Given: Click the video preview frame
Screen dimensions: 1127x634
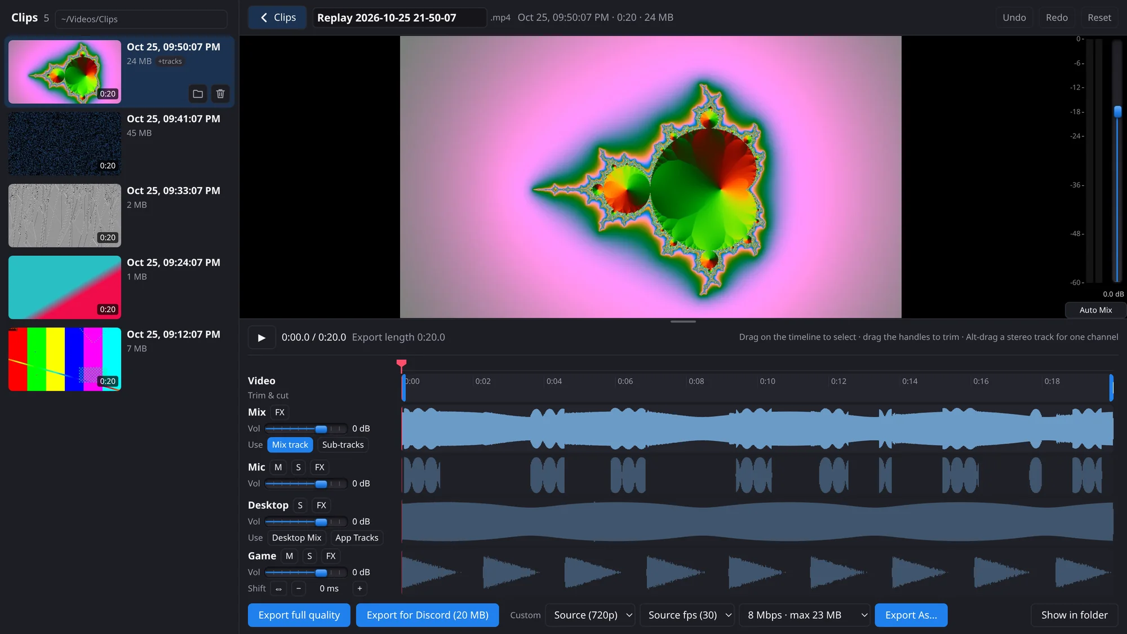Looking at the screenshot, I should (651, 177).
